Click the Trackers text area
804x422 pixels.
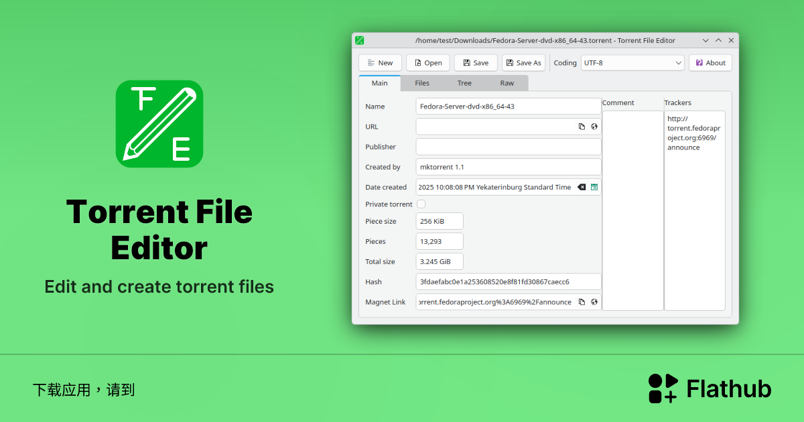(694, 221)
